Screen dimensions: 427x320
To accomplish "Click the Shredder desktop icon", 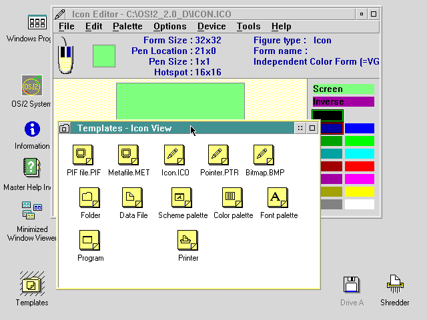I will coord(395,284).
